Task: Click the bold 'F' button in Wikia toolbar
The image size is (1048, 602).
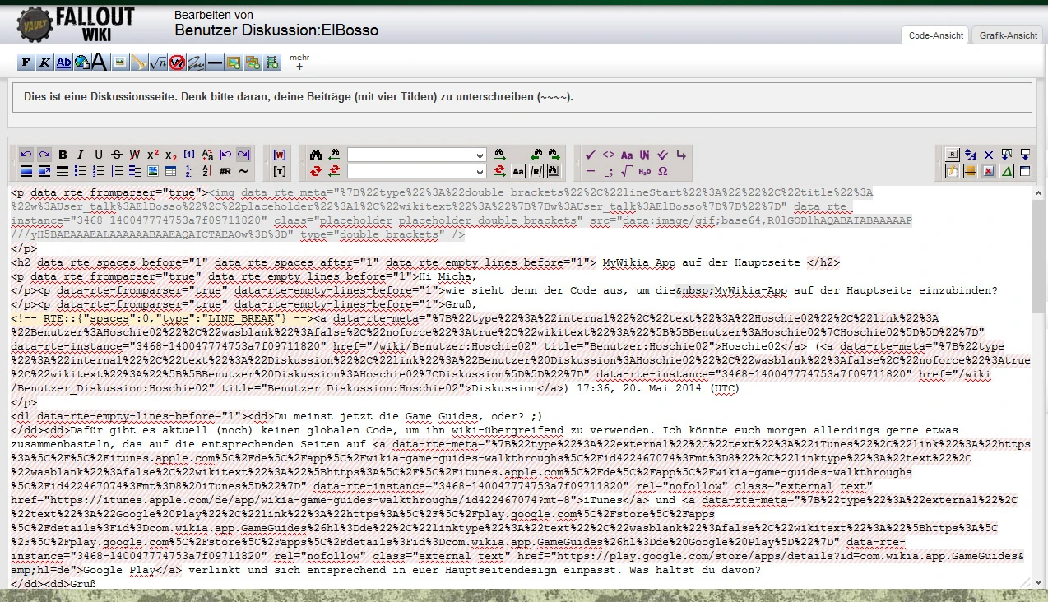Action: [x=26, y=63]
